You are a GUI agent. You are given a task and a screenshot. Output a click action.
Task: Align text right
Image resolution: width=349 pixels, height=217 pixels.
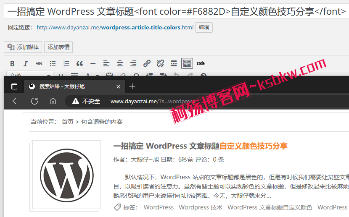click(133, 63)
